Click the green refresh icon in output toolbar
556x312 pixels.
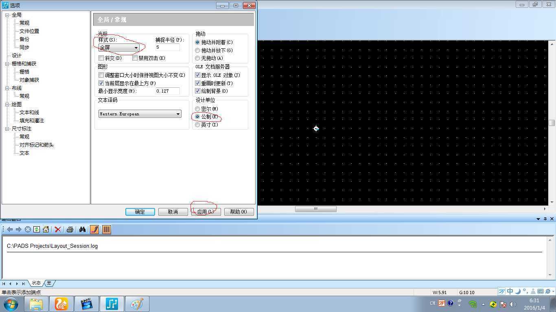(37, 230)
